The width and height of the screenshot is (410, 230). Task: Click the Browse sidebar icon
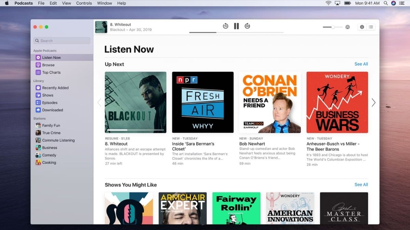click(x=38, y=65)
